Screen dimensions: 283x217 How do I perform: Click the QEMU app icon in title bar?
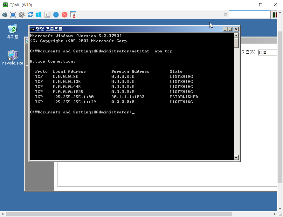5,5
